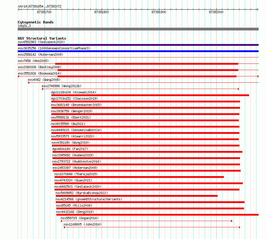
Task: Click the 87391900 ruler position label
Action: tap(159, 12)
